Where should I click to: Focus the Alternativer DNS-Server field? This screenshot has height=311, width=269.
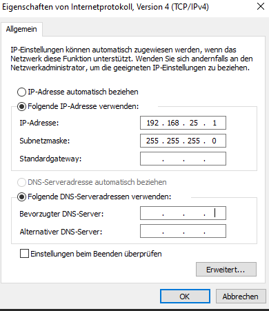click(183, 231)
